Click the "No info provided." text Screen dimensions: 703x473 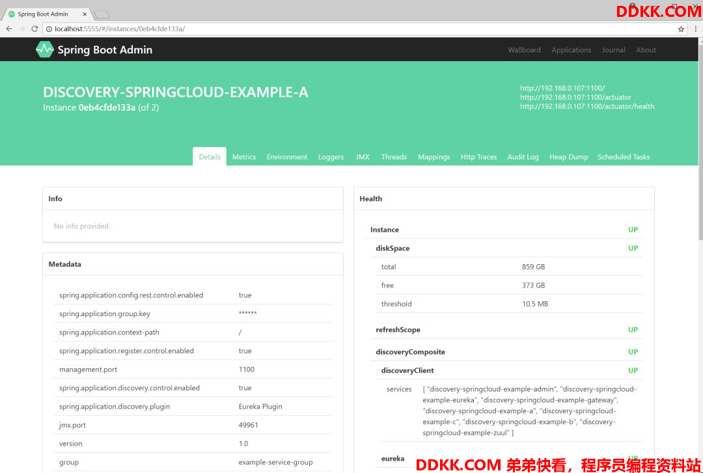click(x=82, y=226)
